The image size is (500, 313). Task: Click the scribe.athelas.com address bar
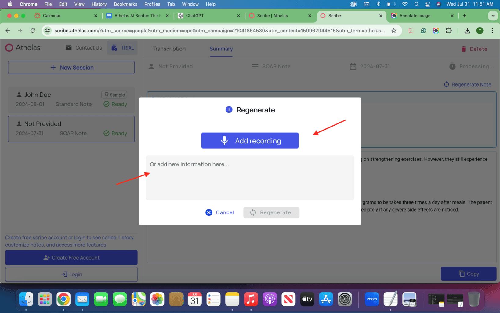click(219, 31)
